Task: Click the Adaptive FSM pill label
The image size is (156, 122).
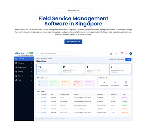Action: 73,10
